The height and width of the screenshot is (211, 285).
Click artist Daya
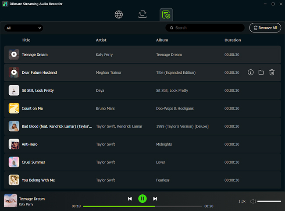click(x=100, y=90)
